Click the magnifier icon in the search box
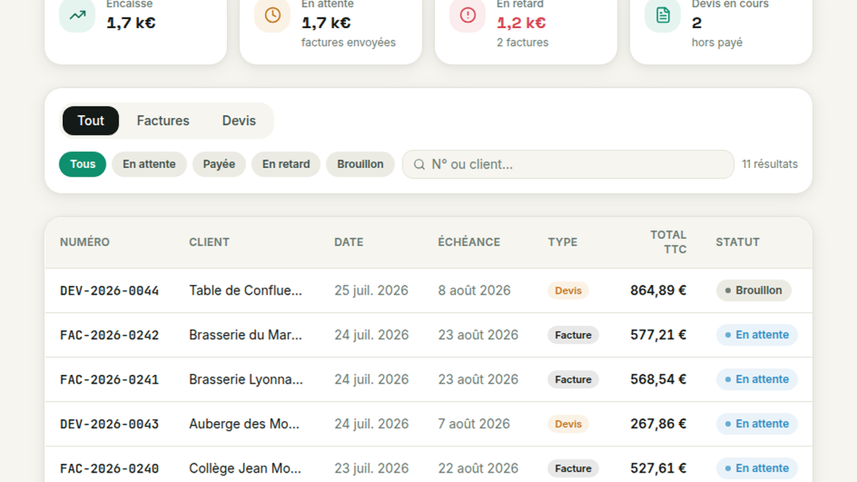The height and width of the screenshot is (482, 857). point(419,164)
